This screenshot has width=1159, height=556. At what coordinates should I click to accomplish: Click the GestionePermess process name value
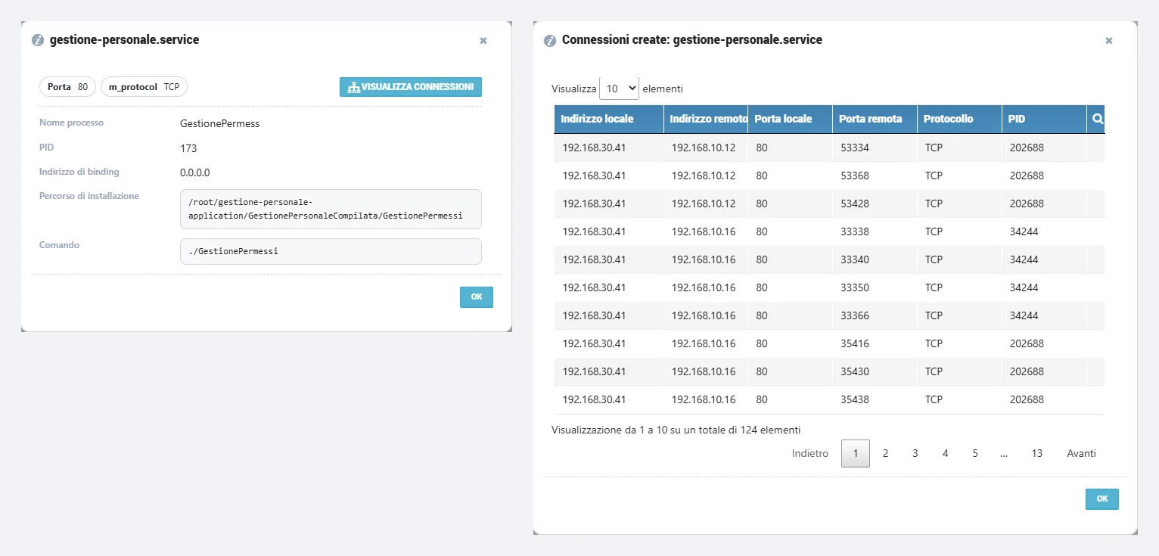tap(220, 123)
